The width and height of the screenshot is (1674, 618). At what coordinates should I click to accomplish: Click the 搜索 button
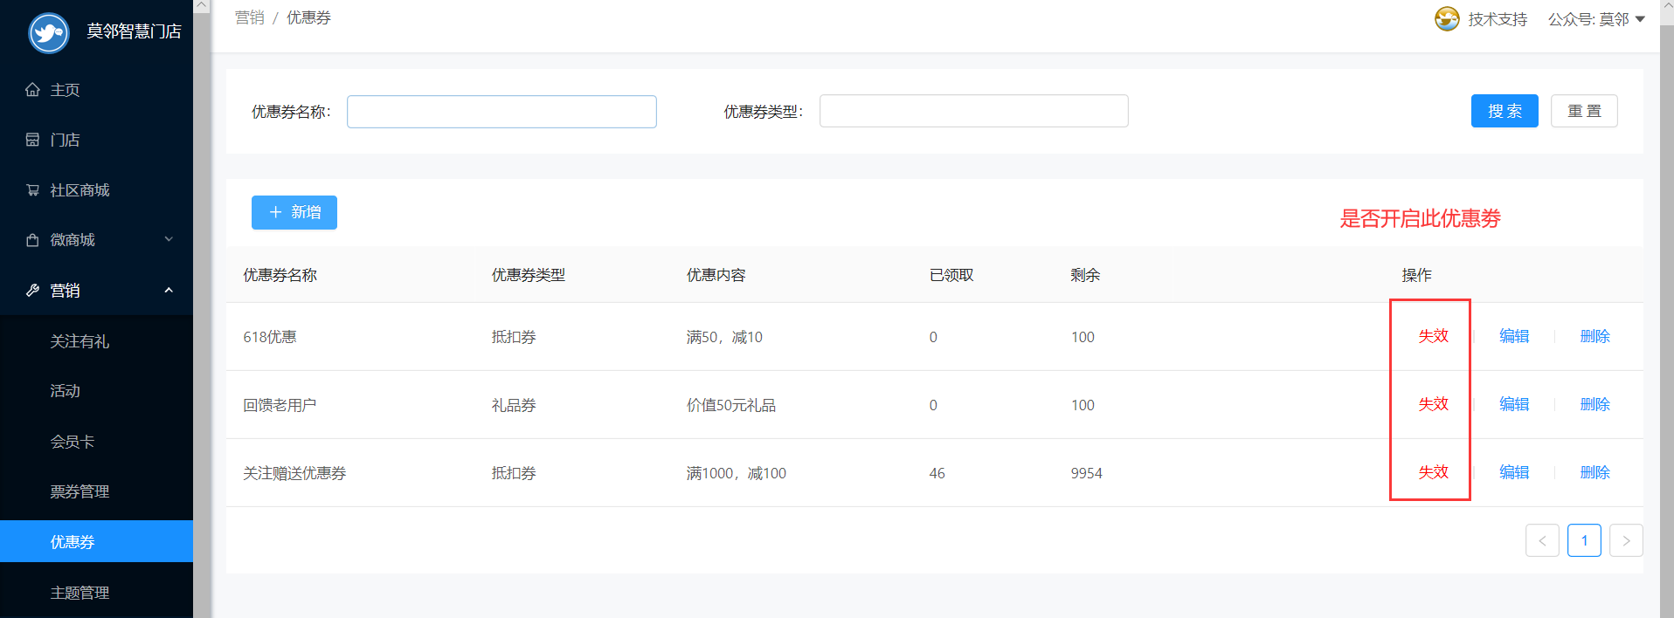pyautogui.click(x=1505, y=111)
